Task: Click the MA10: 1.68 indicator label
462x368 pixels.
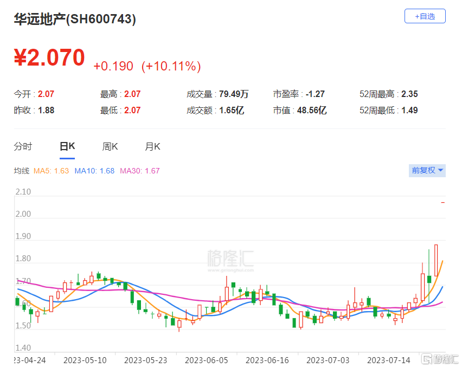Action: (x=94, y=171)
